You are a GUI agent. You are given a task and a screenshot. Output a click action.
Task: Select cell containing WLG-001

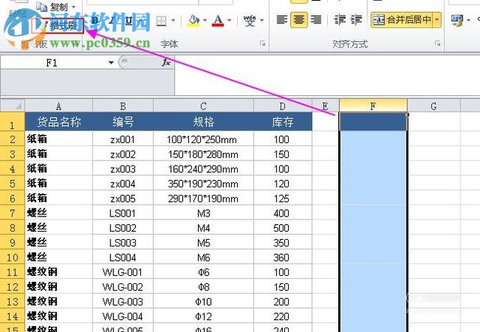click(123, 272)
